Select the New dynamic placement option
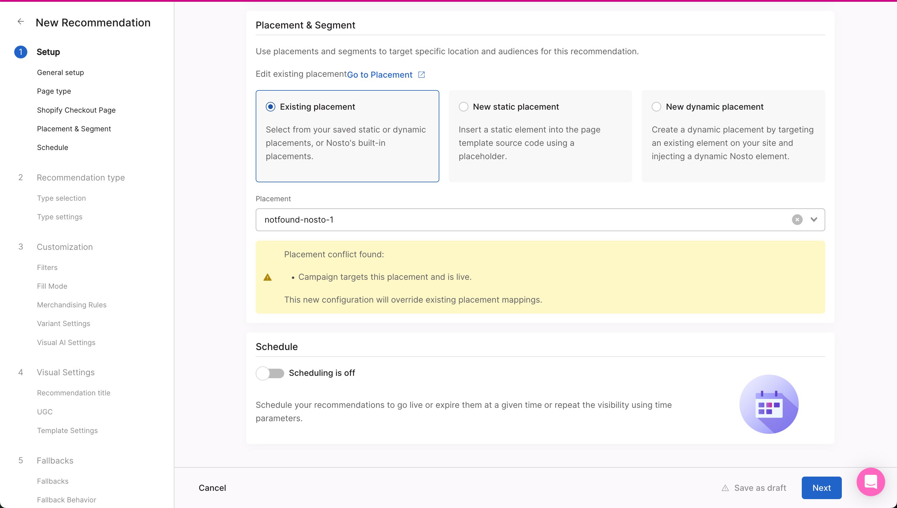This screenshot has width=897, height=508. [x=656, y=107]
